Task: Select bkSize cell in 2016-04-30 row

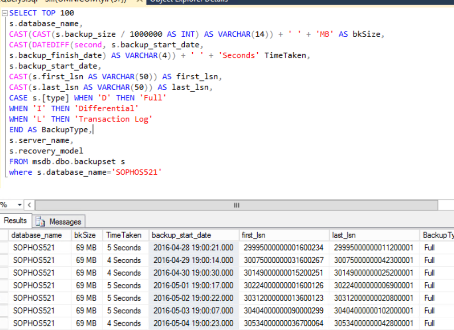Action: pos(87,273)
